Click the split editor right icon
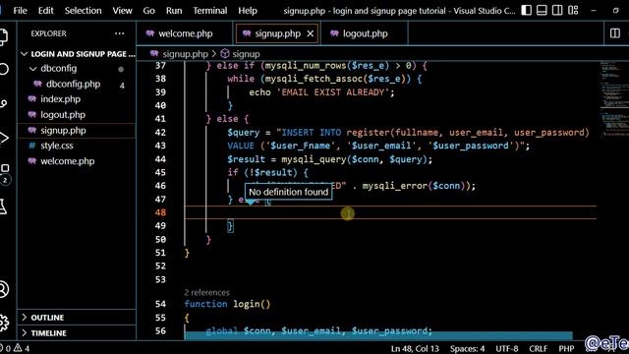The image size is (629, 354). click(615, 33)
